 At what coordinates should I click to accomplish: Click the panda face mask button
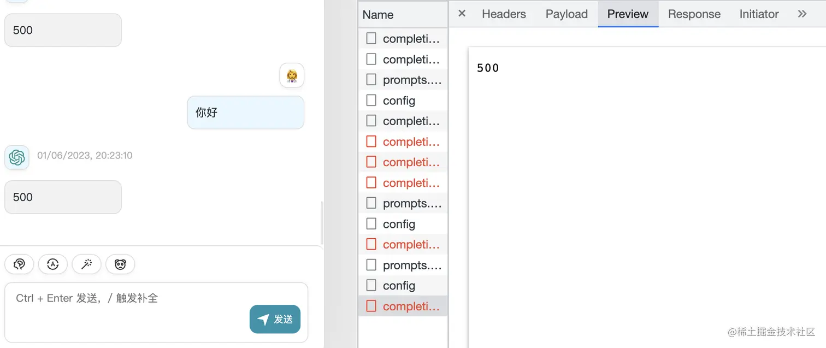120,264
